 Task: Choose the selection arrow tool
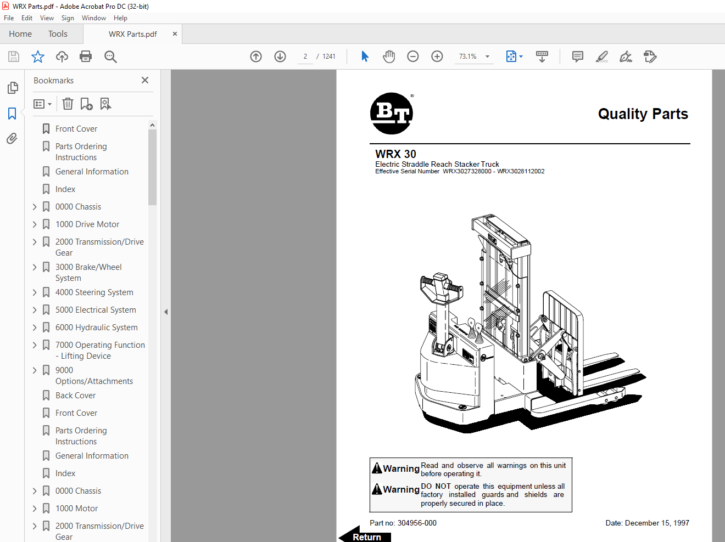pos(365,57)
